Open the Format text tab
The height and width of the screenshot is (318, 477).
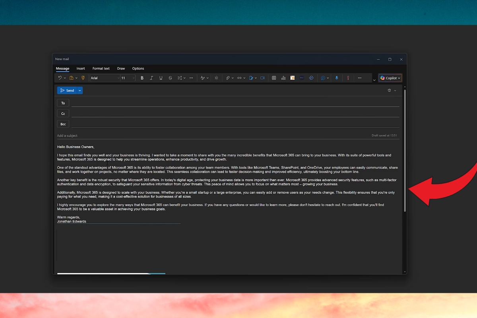pyautogui.click(x=101, y=68)
